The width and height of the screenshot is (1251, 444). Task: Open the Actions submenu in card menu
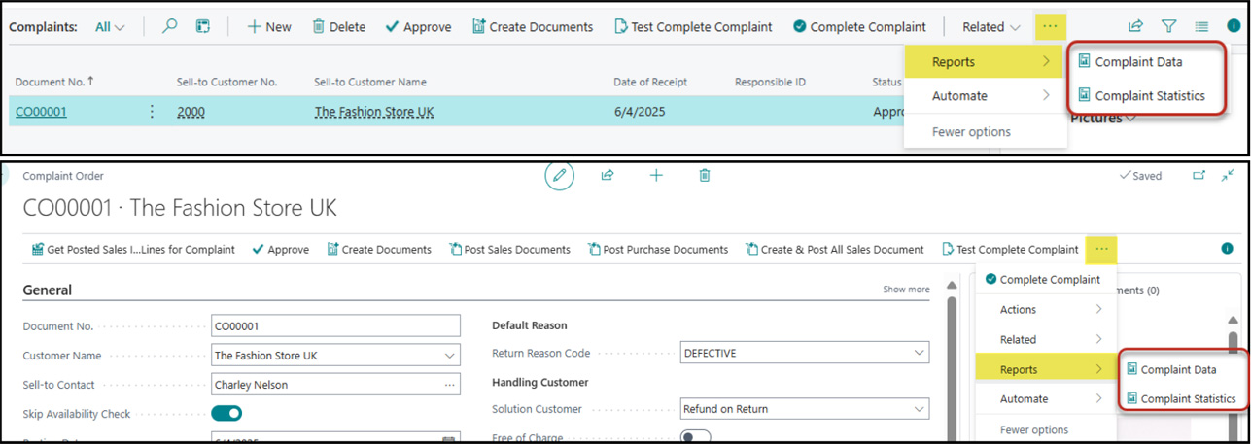1040,310
